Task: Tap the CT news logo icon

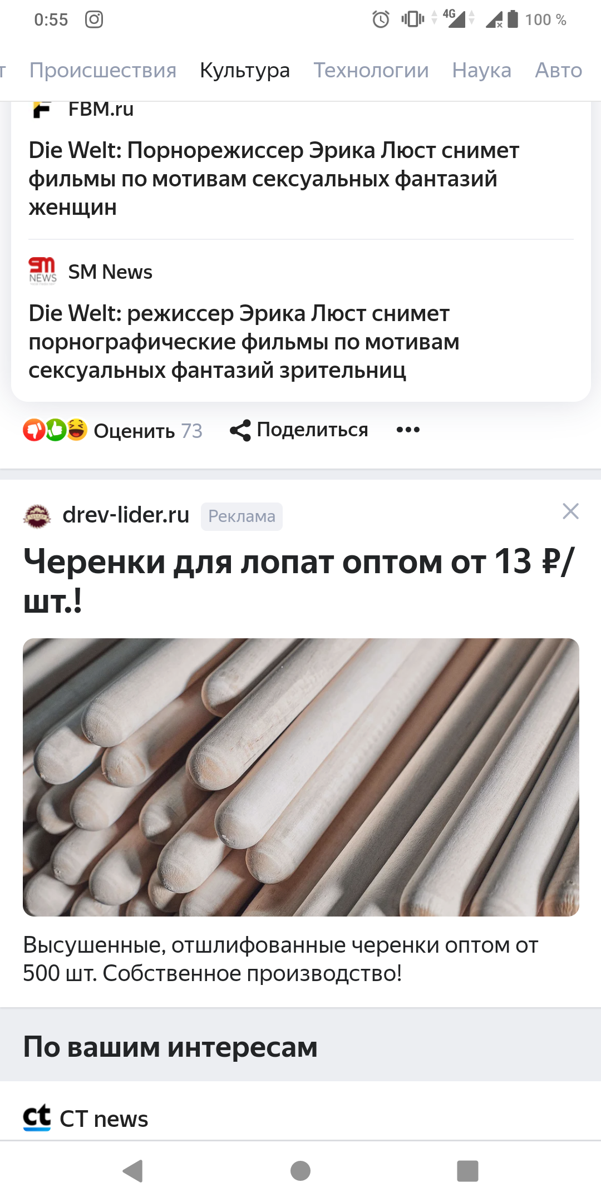Action: coord(37,1118)
